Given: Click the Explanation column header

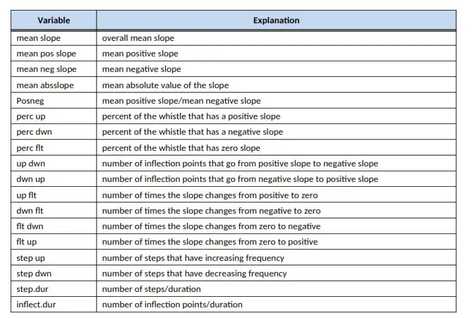Looking at the screenshot, I should point(276,20).
